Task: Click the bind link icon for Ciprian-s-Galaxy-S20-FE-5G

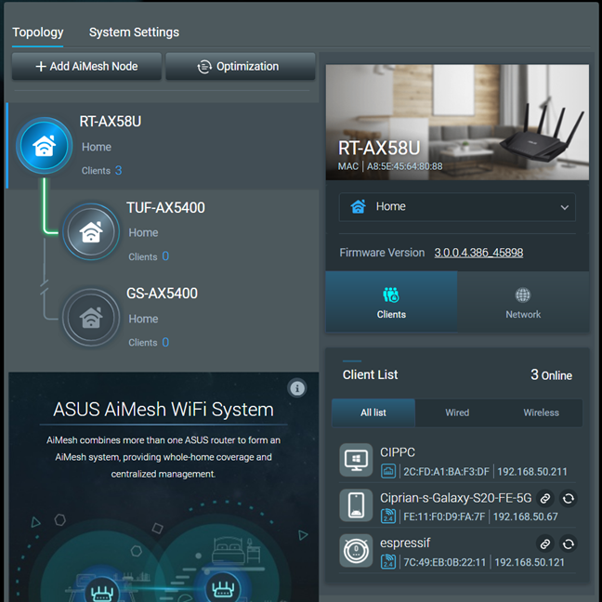Action: coord(545,499)
